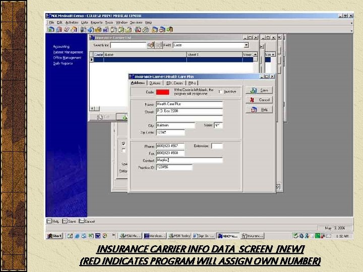
Task: Select the Address tab
Action: pyautogui.click(x=138, y=83)
